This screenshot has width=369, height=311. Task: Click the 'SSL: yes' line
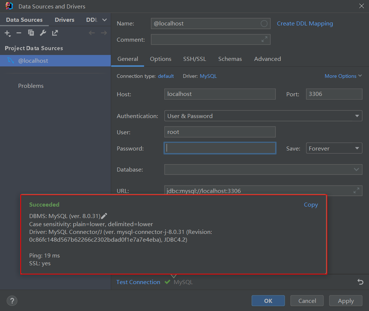(x=40, y=263)
